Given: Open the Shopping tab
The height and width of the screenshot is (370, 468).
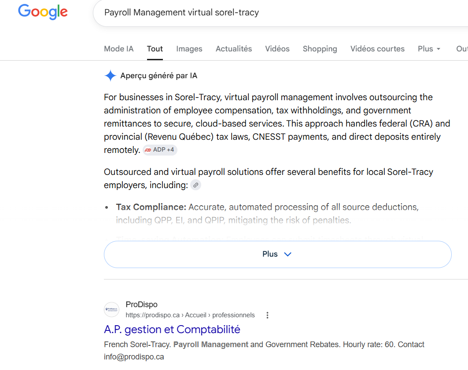Looking at the screenshot, I should (320, 49).
